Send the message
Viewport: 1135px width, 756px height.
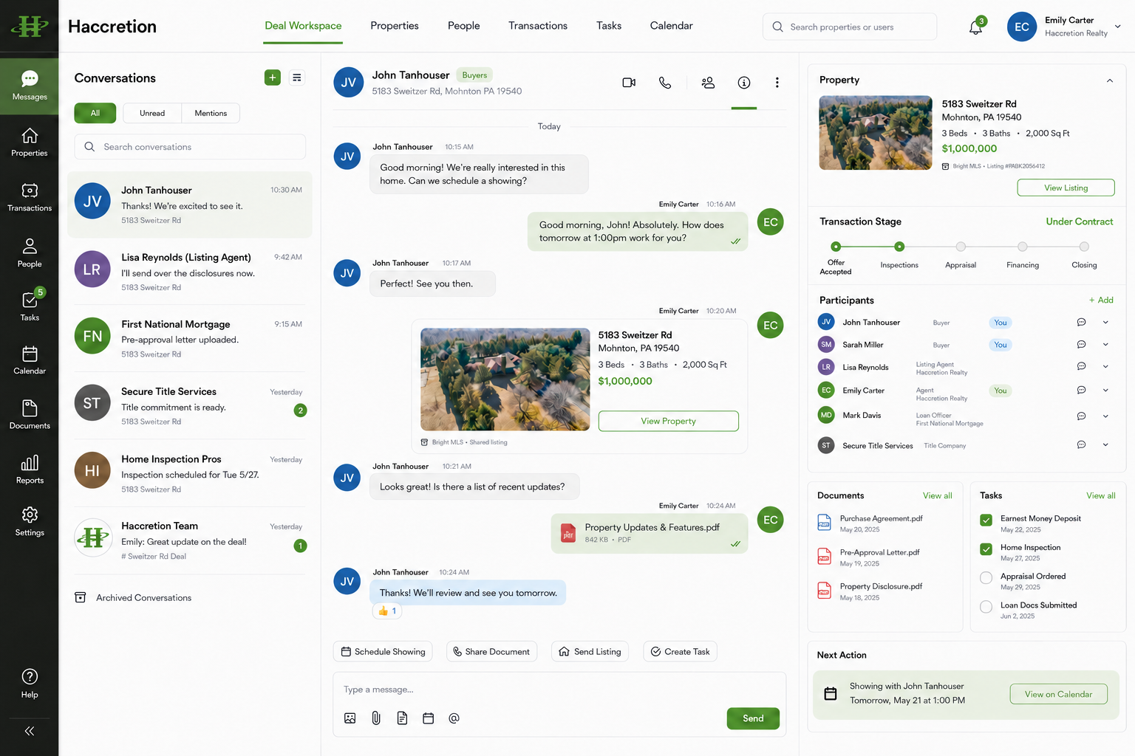click(x=753, y=718)
